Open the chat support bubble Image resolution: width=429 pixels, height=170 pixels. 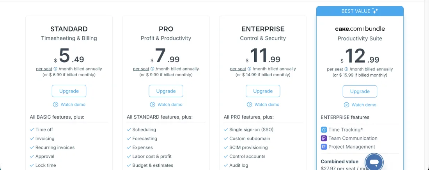pos(374,162)
